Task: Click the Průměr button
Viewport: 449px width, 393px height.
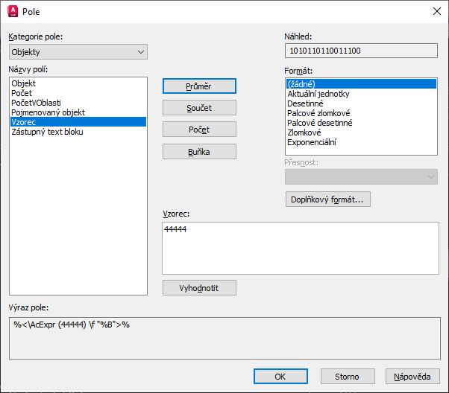Action: [199, 86]
